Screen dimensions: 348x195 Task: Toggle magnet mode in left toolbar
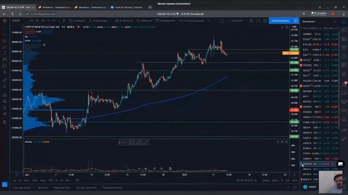click(5, 95)
